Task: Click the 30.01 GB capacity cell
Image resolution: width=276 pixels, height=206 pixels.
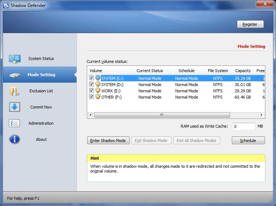Action: [x=243, y=85]
